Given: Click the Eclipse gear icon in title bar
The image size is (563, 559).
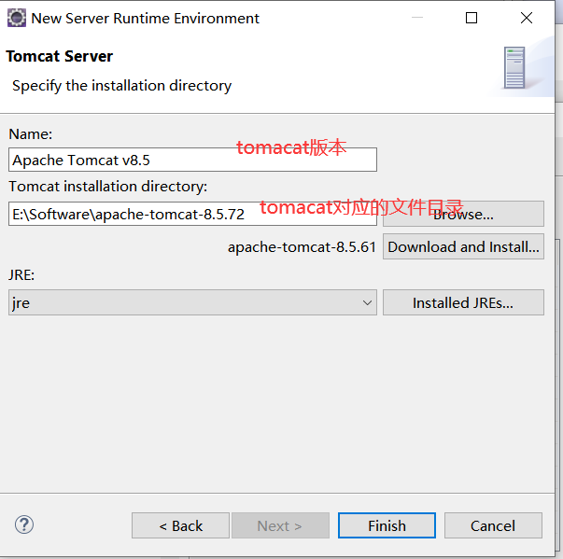Looking at the screenshot, I should [17, 18].
